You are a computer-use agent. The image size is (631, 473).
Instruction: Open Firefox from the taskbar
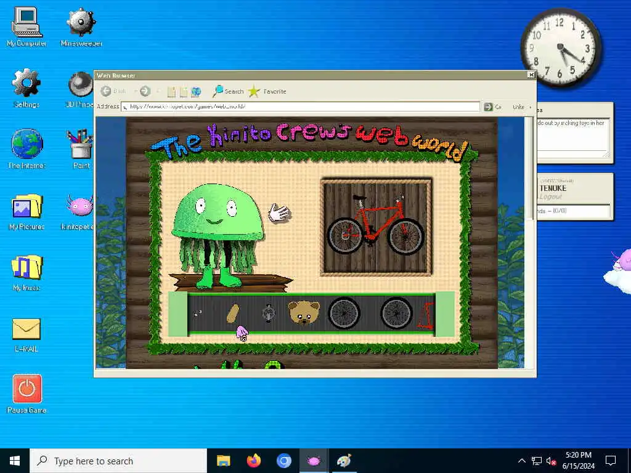253,461
